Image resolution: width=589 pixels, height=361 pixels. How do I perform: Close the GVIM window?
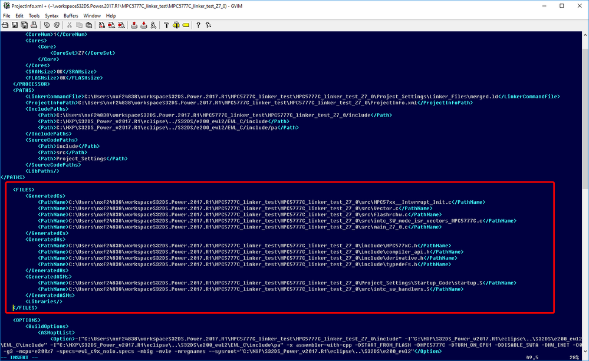(x=580, y=6)
